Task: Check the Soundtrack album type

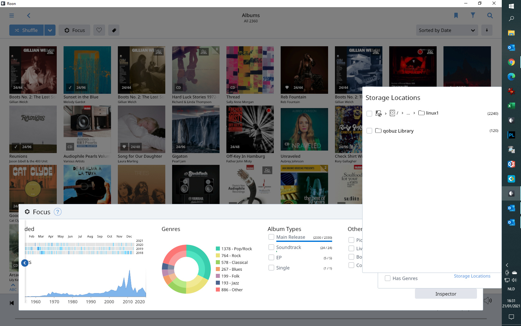Action: (271, 247)
